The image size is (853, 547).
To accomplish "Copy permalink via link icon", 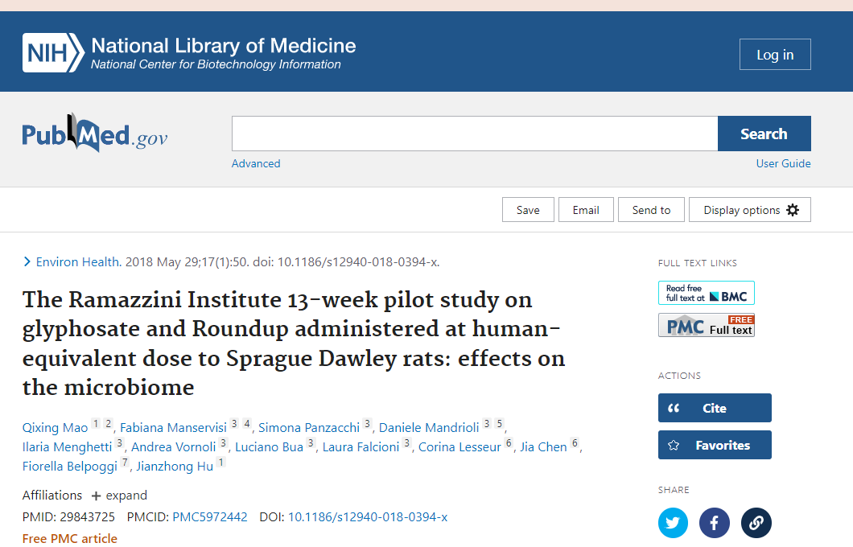I will click(x=756, y=523).
